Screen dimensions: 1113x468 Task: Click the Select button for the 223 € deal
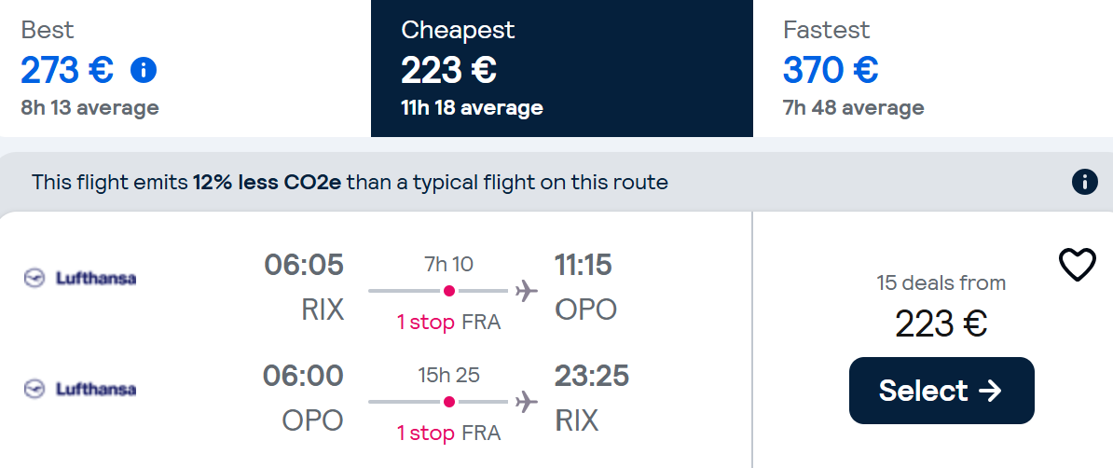point(941,391)
